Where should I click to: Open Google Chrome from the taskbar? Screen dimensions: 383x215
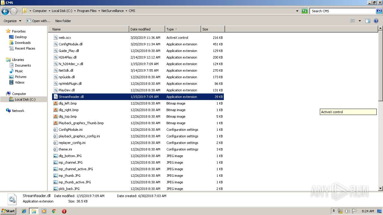tap(54, 211)
